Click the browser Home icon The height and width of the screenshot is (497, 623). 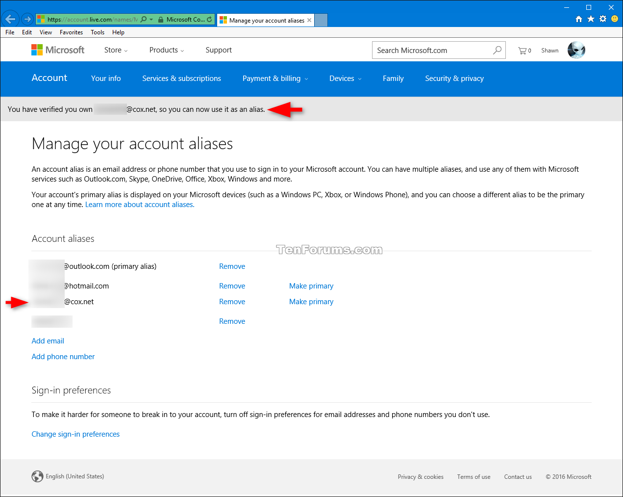tap(579, 19)
